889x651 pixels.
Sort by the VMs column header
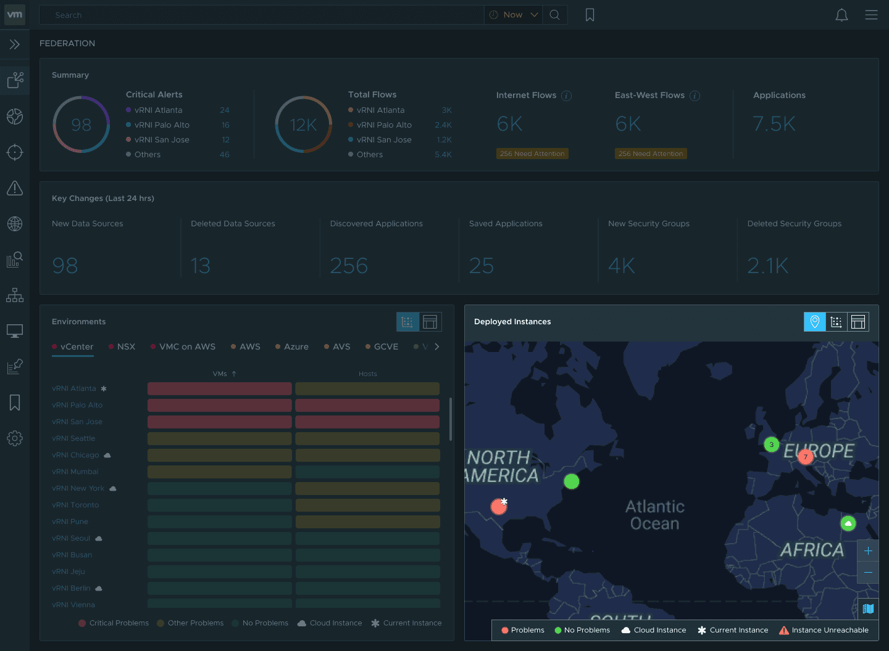click(225, 374)
